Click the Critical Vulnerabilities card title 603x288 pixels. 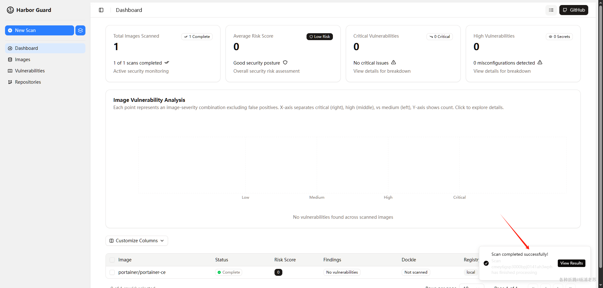[x=376, y=36]
